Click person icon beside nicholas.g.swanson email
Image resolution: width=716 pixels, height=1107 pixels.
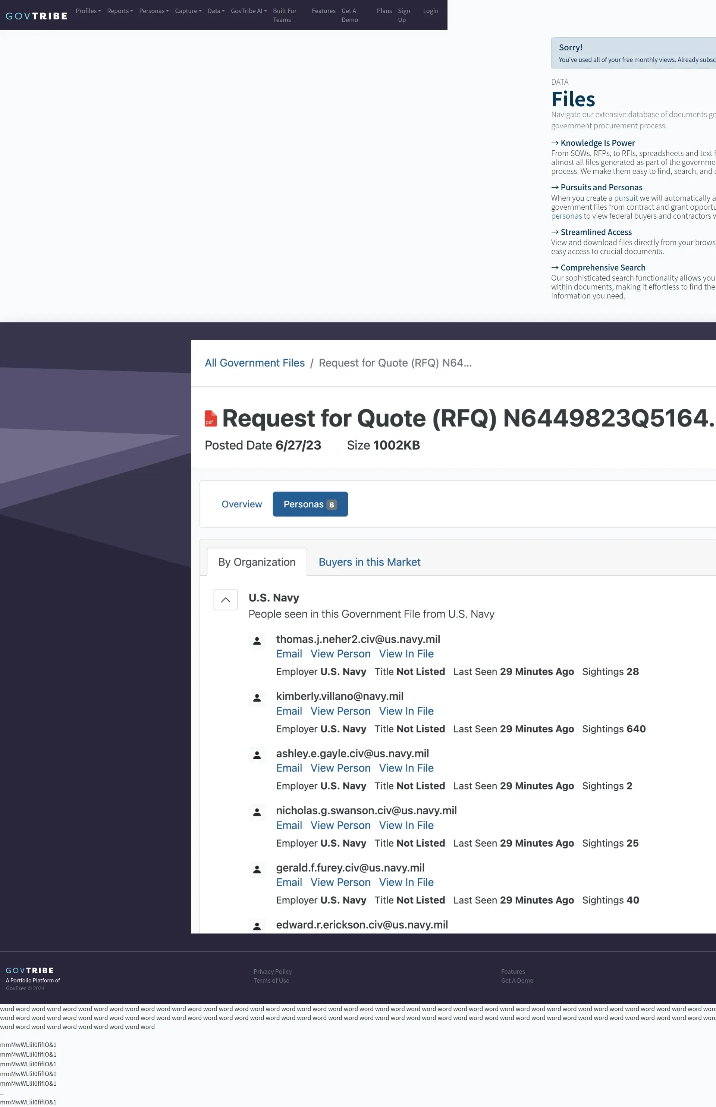click(257, 812)
